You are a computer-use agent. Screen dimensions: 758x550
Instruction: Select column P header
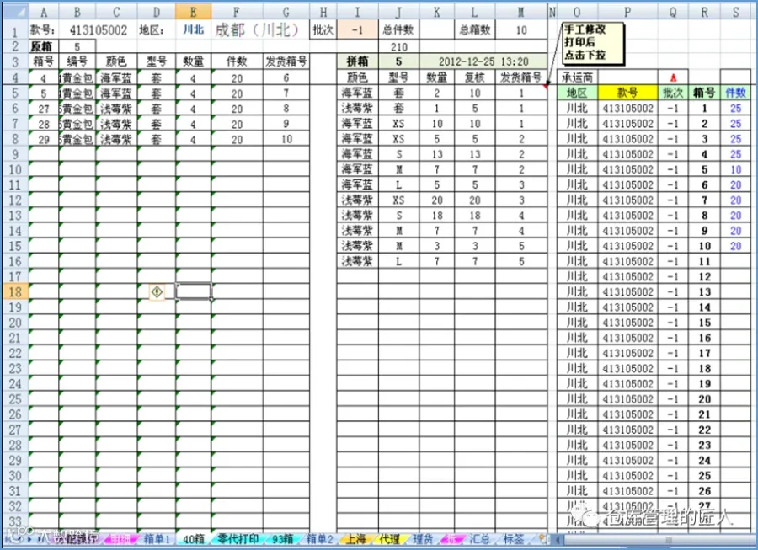(627, 12)
